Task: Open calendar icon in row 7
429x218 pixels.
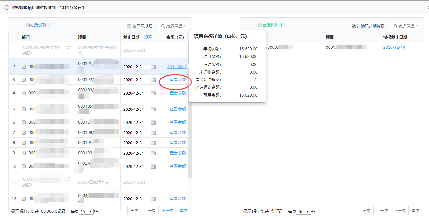Action: point(153,133)
